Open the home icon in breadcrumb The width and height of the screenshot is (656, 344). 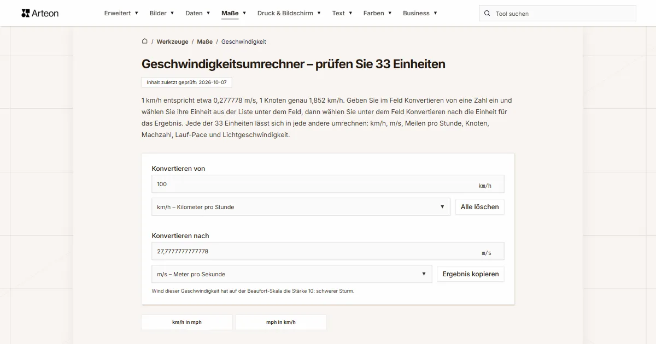point(145,41)
